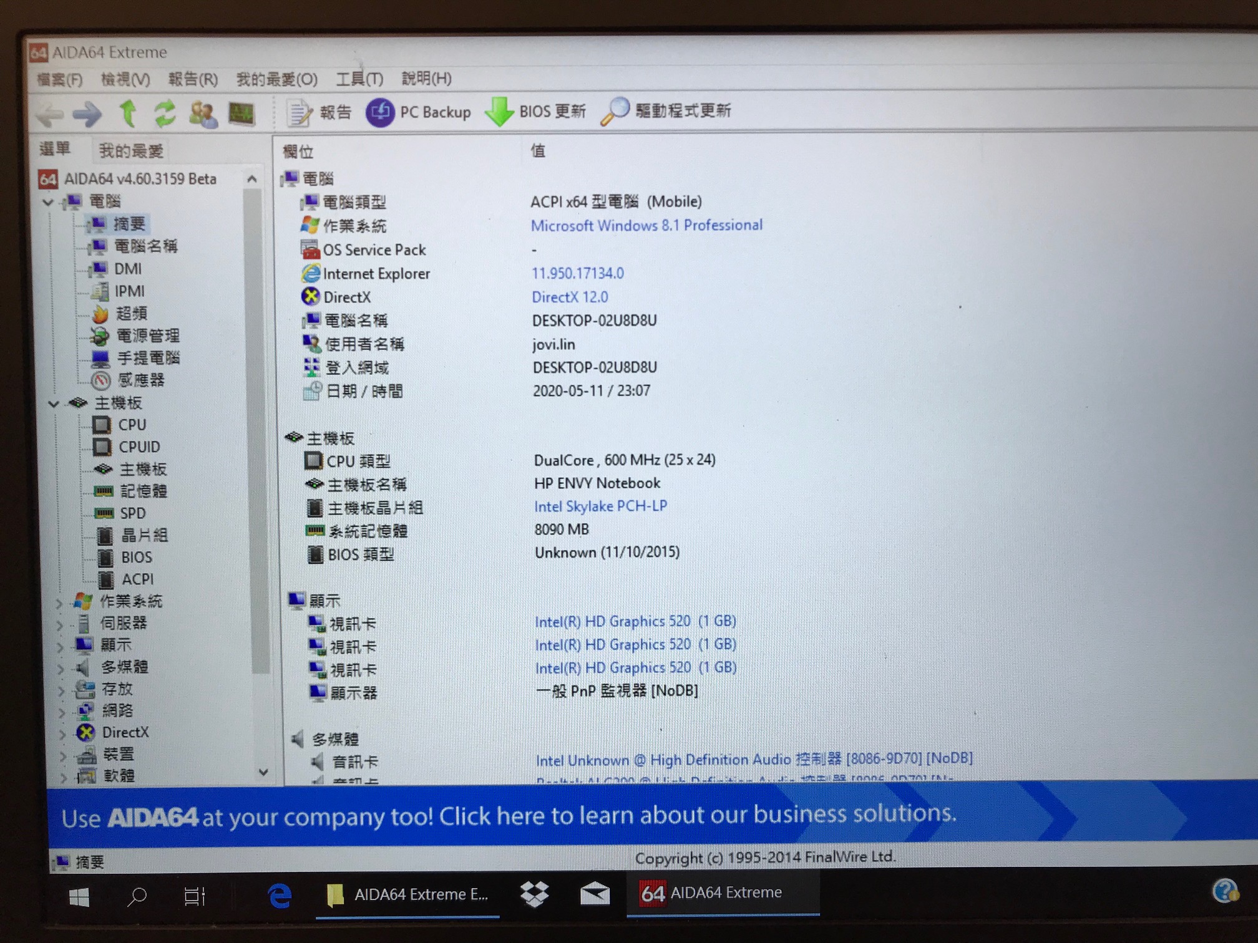The width and height of the screenshot is (1258, 943).
Task: Open Dropbox from the taskbar
Action: [535, 894]
